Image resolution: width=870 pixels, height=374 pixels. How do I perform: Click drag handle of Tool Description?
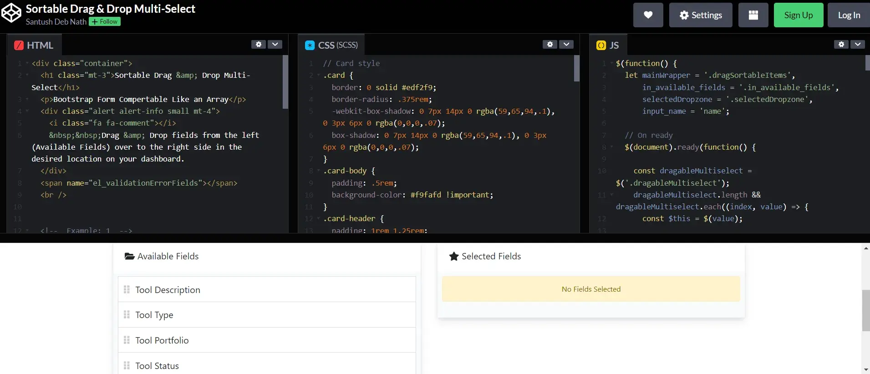[127, 289]
